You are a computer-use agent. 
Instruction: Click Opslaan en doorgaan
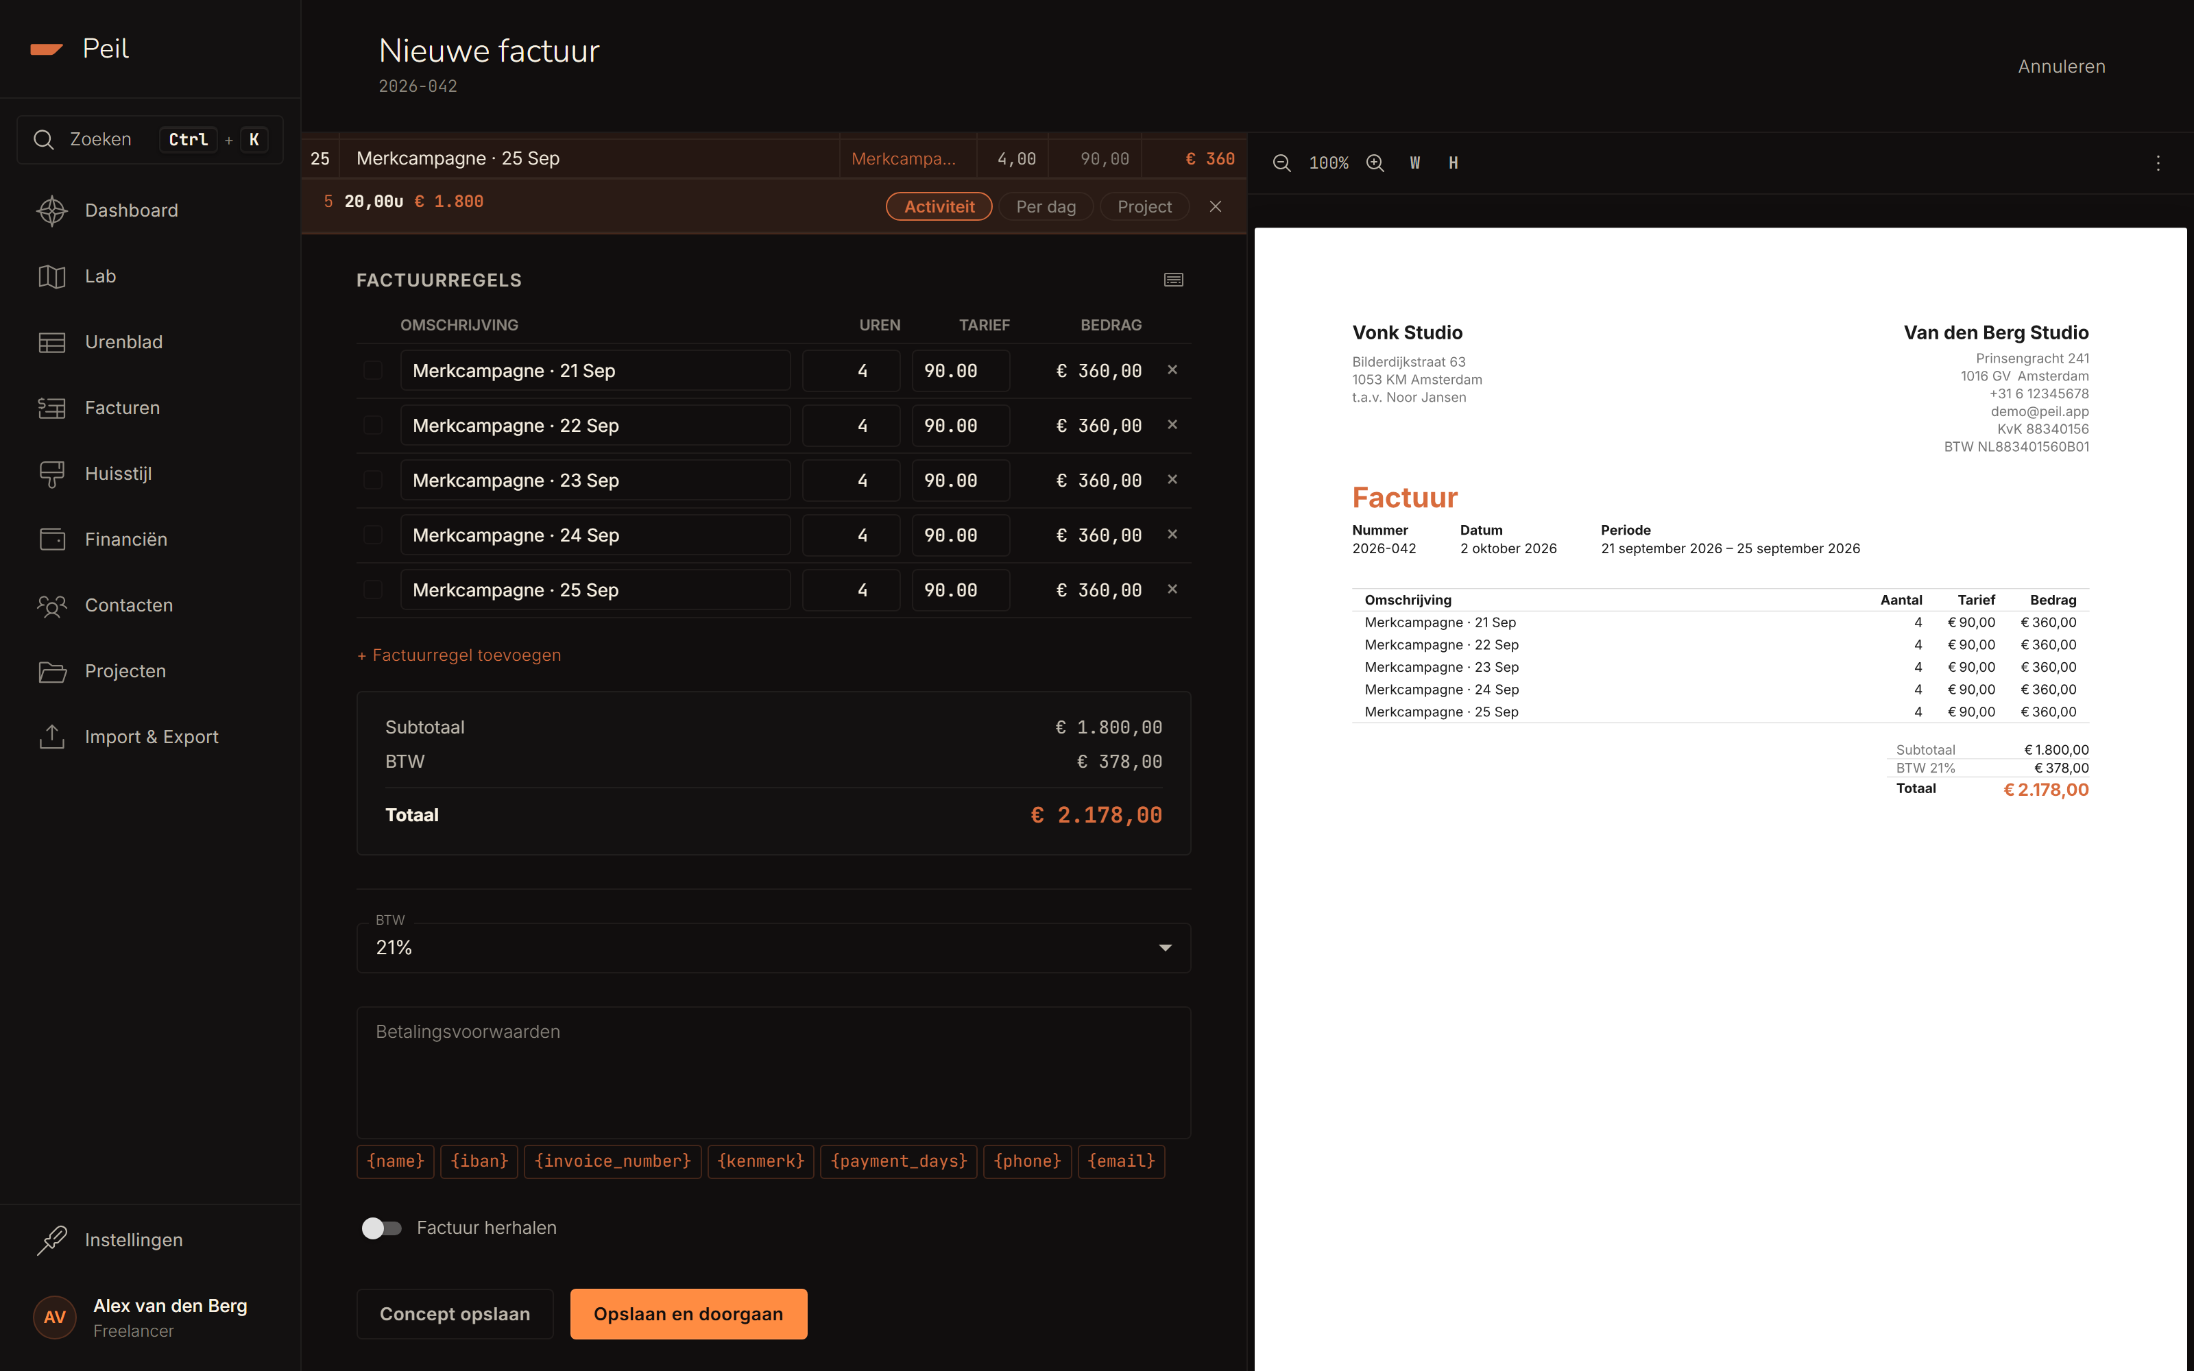[688, 1314]
